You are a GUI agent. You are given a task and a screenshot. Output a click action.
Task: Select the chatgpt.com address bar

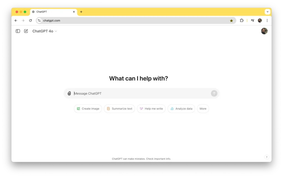click(x=136, y=20)
